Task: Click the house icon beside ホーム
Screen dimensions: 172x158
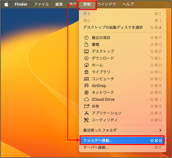Action: point(86,65)
